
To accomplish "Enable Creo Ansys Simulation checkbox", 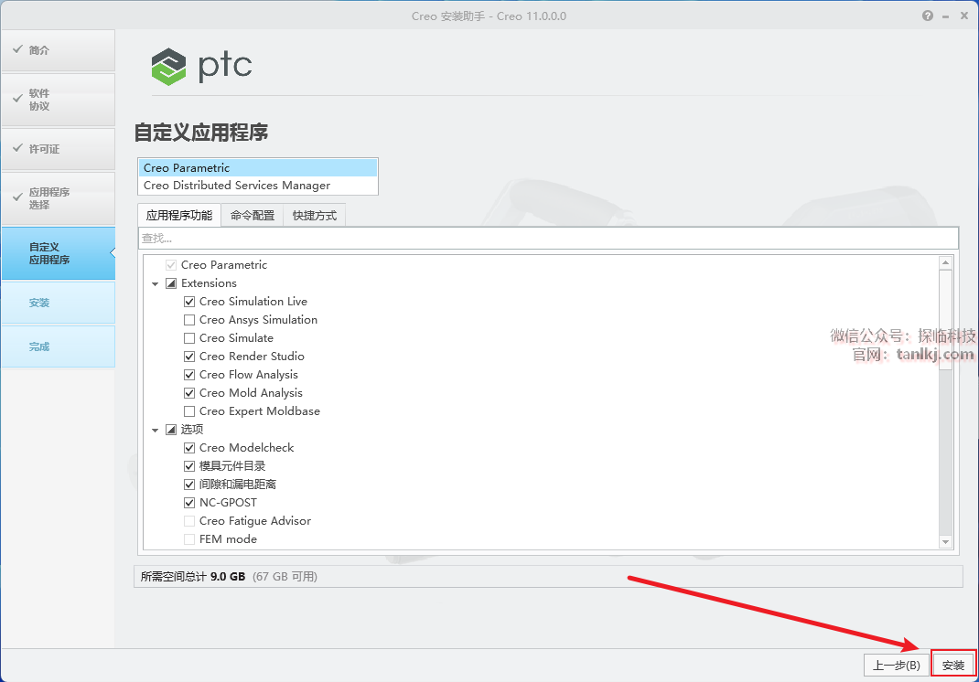I will click(189, 319).
